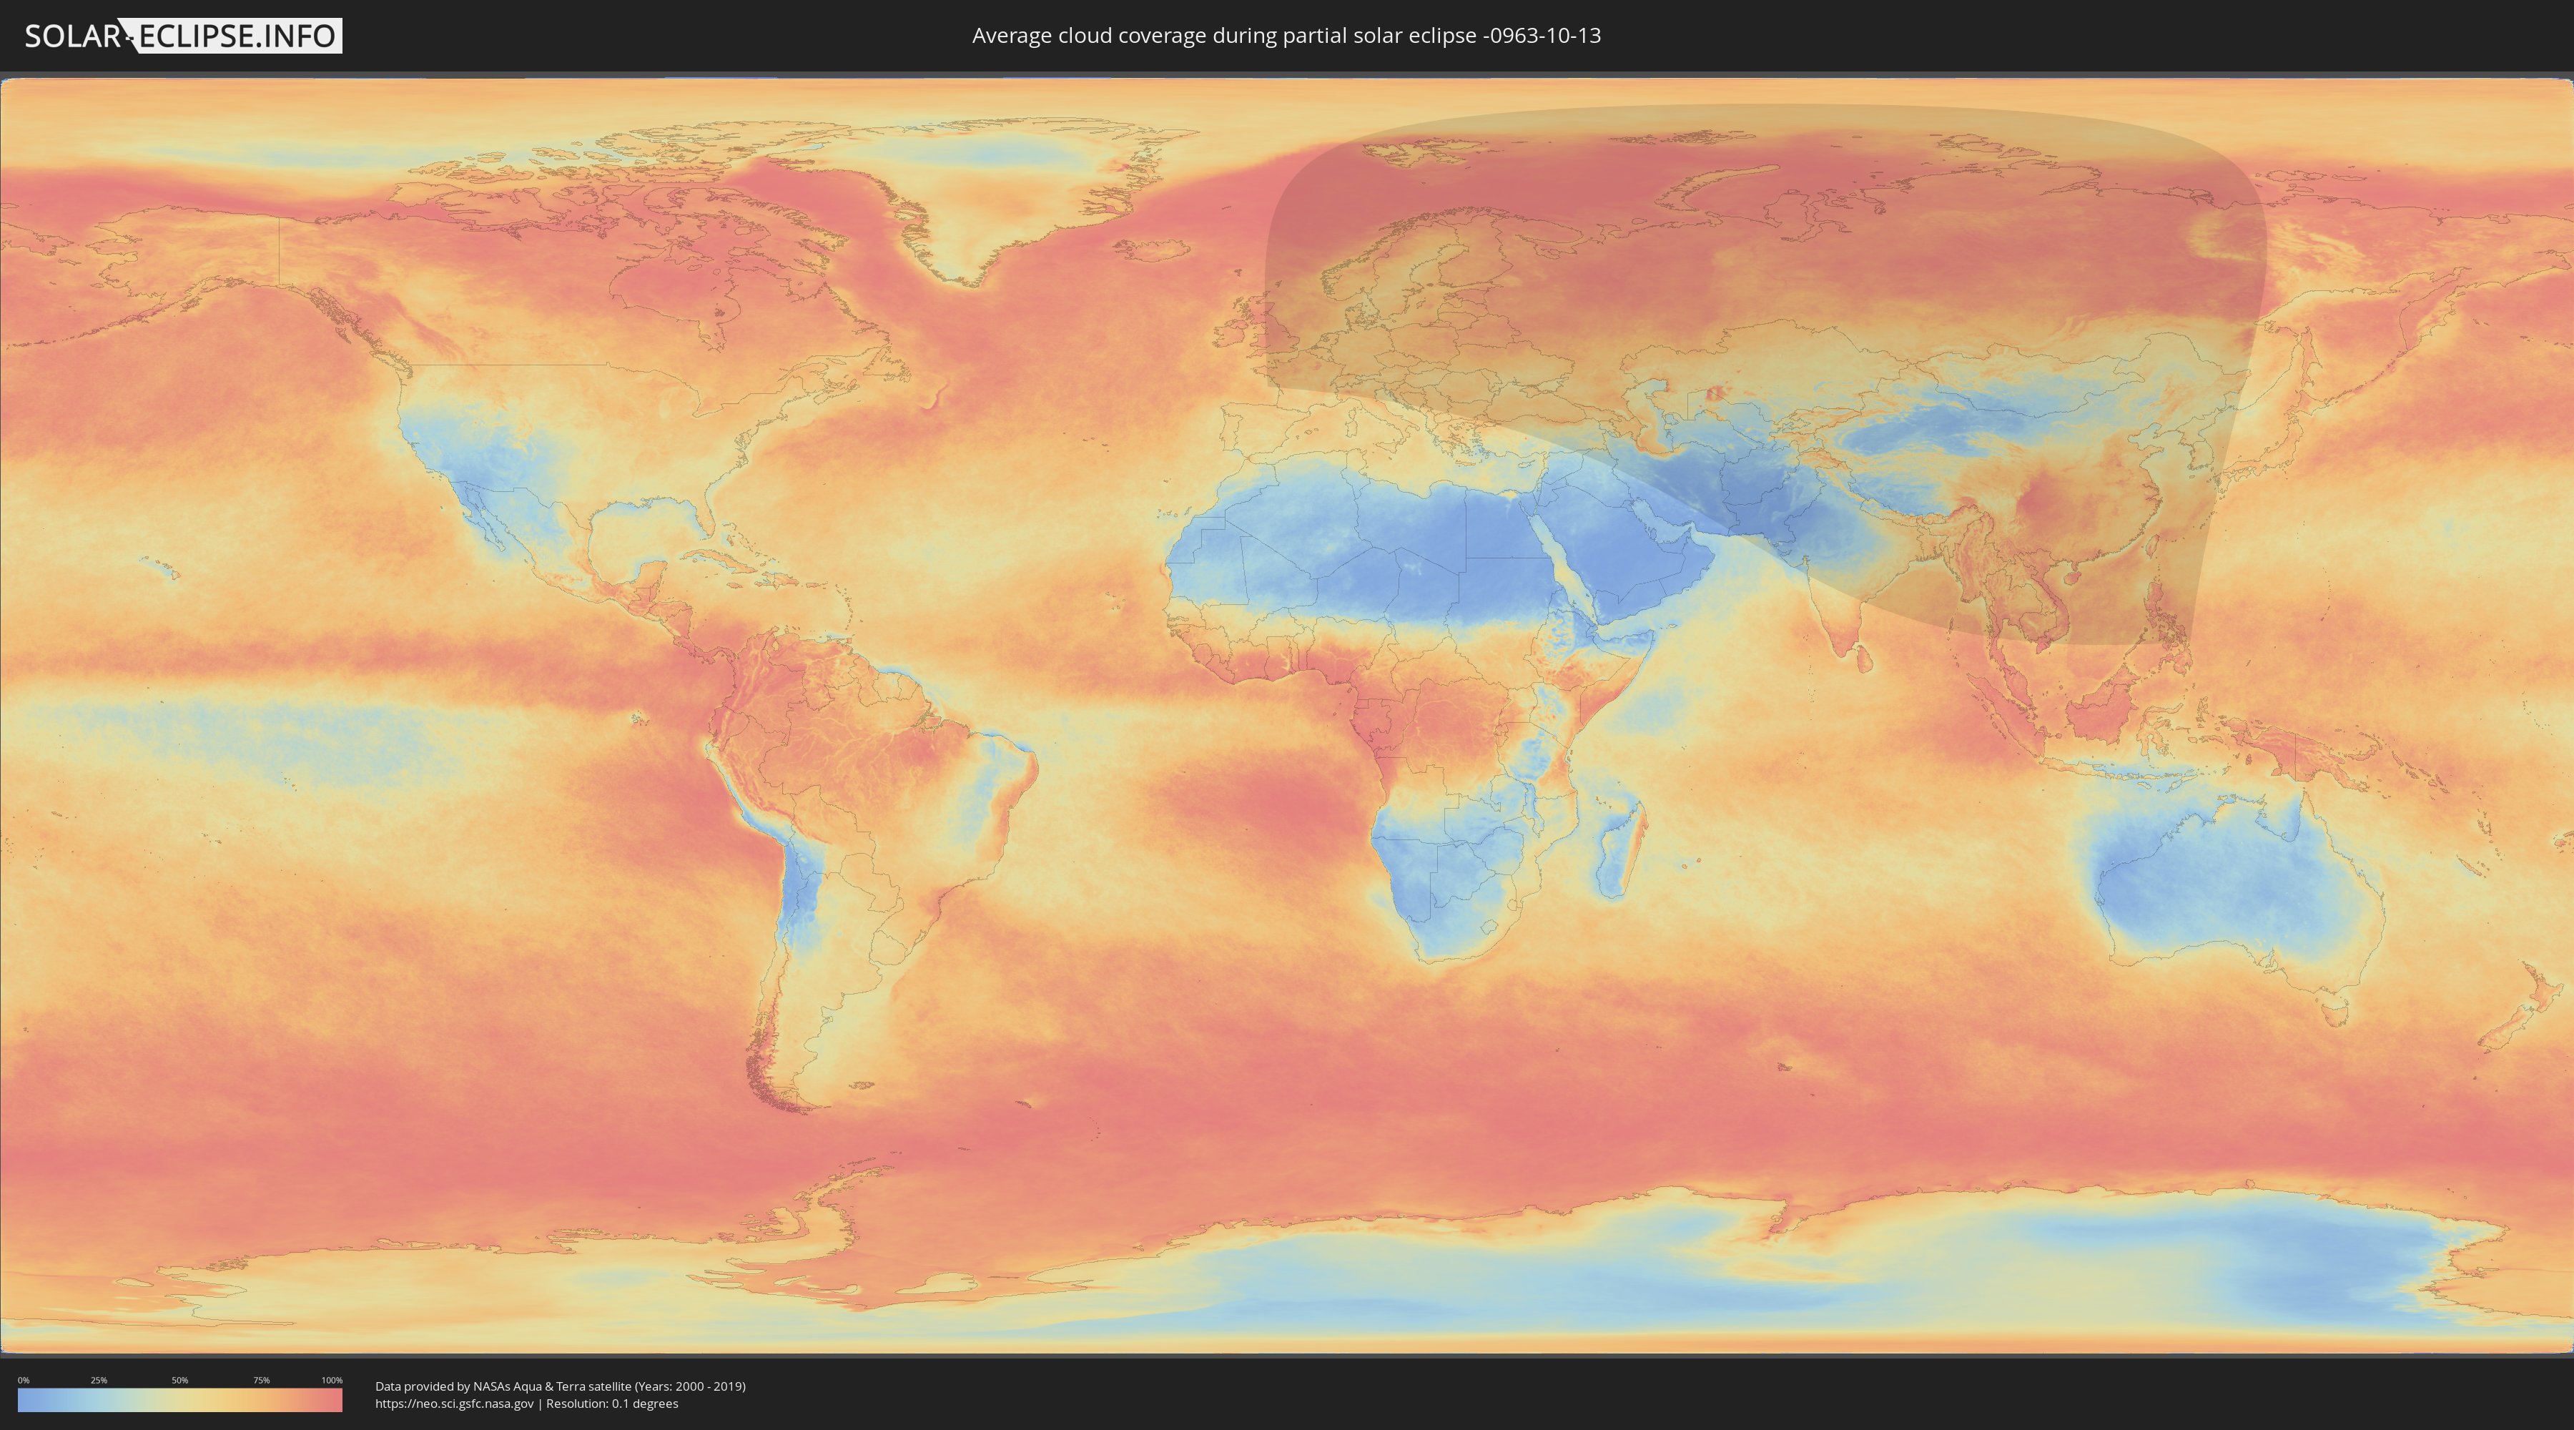This screenshot has height=1430, width=2574.
Task: Click the 'Resolution: 0.1 degrees' text
Action: tap(611, 1404)
